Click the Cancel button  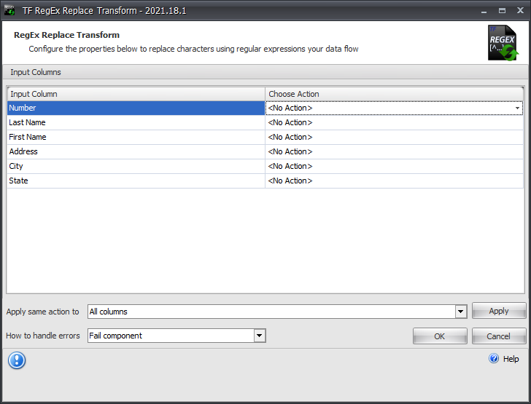tap(499, 336)
